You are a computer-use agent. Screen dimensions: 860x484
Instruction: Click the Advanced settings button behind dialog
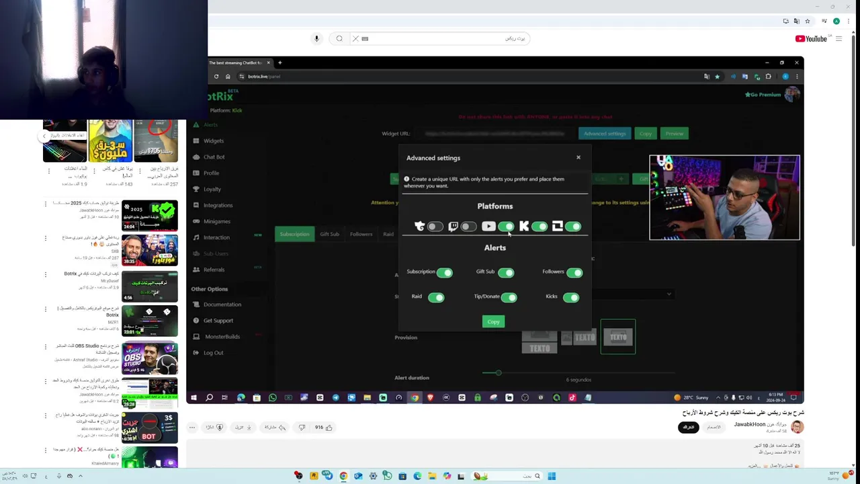(605, 133)
